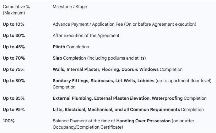Select the "Up to 70%" cell
Viewport: 216px width, 133px height.
tap(14, 58)
